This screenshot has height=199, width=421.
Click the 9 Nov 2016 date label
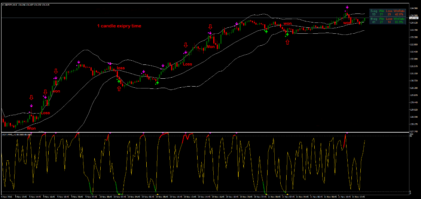point(7,197)
